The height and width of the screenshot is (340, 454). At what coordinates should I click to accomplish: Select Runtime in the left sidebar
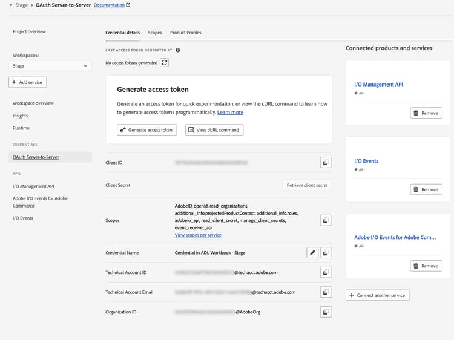[x=21, y=128]
